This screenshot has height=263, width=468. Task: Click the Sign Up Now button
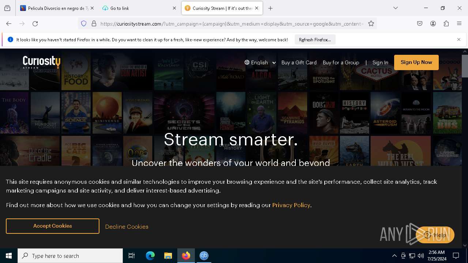[416, 62]
